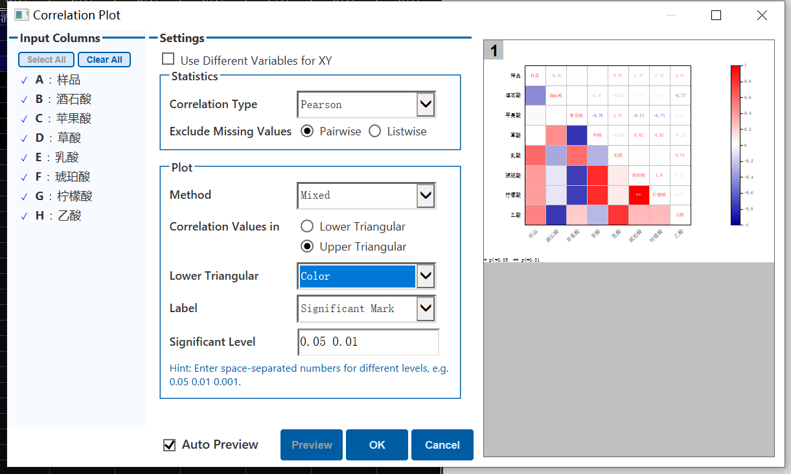Disable the Auto Preview checkbox
791x474 pixels.
pos(170,445)
